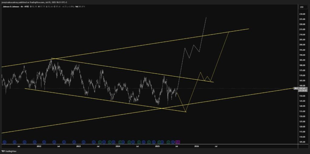This screenshot has width=310, height=154.
Task: Click the 2026 label on the time axis
Action: pos(196,146)
